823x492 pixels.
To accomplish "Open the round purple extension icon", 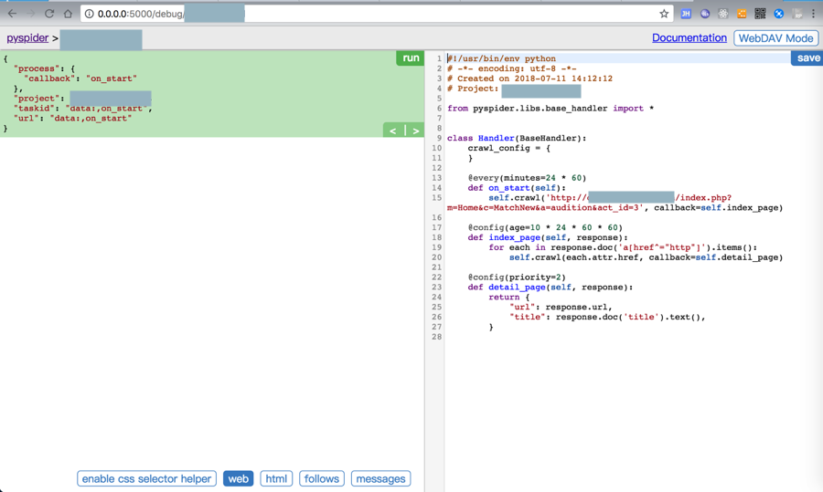I will click(705, 14).
